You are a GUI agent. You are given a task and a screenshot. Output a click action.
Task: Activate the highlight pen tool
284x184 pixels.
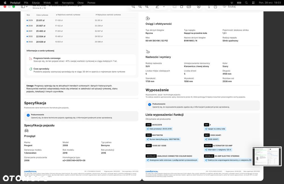[x=157, y=7]
